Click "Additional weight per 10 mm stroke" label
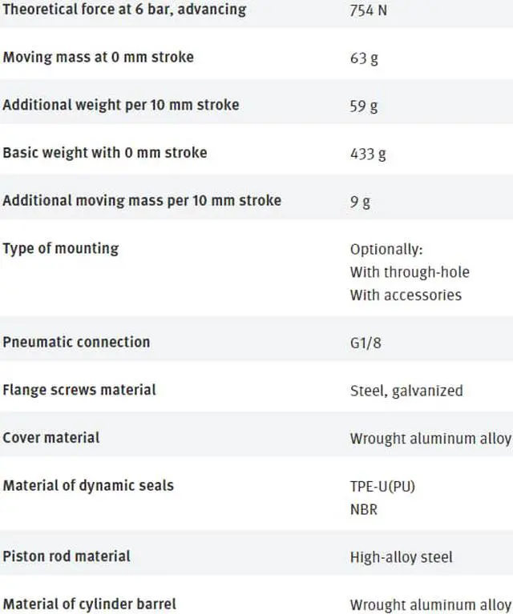Image resolution: width=513 pixels, height=614 pixels. coord(121,105)
